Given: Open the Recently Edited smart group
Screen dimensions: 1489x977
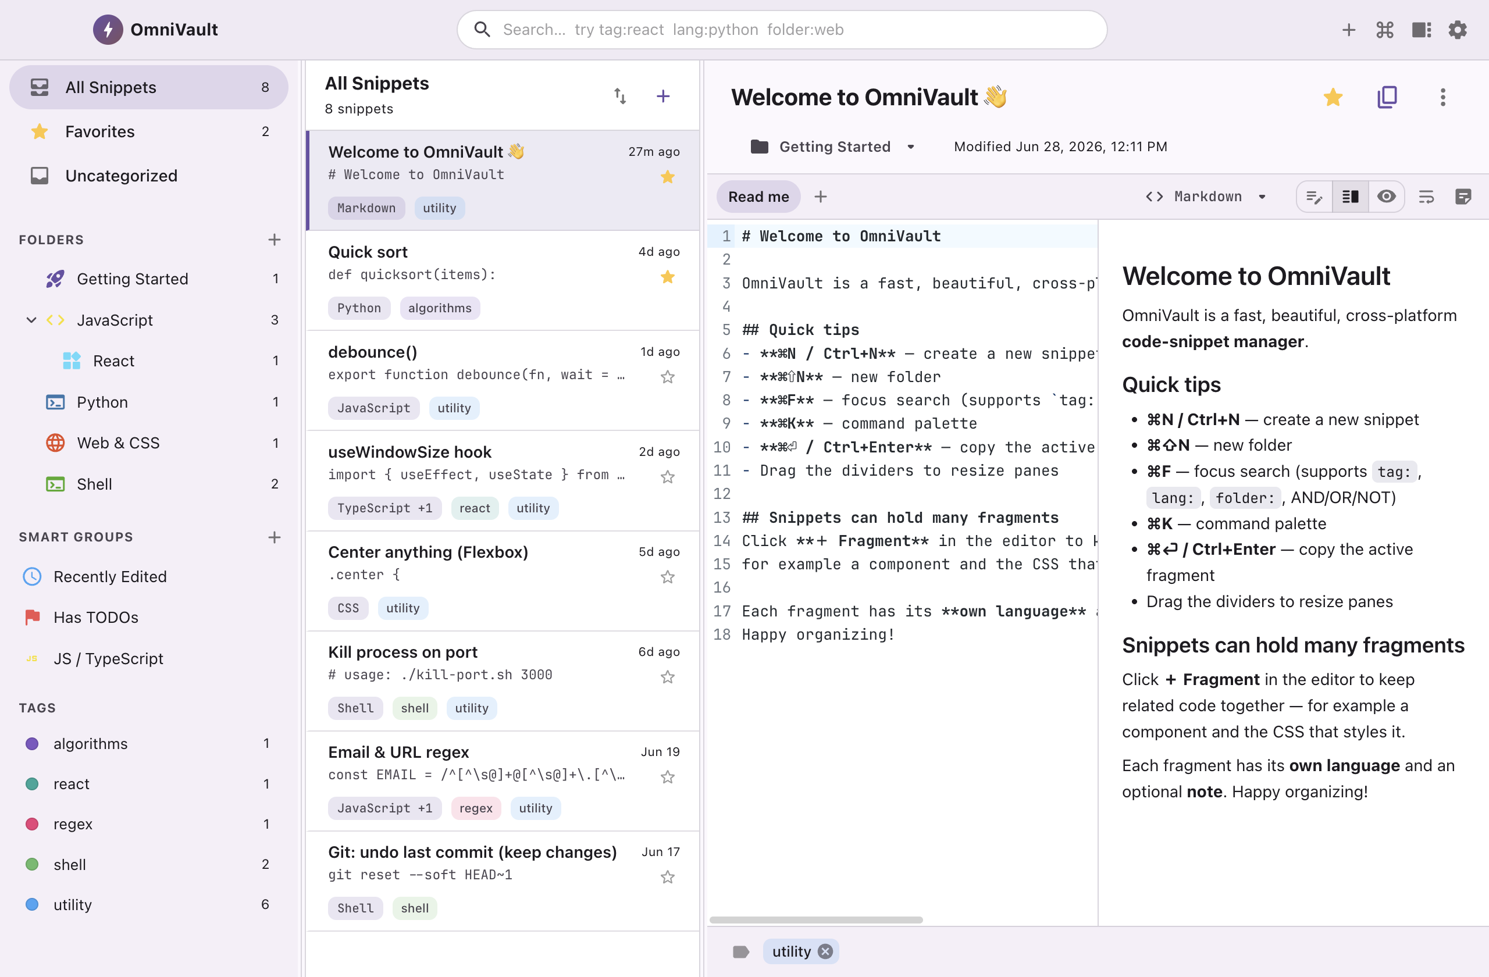Looking at the screenshot, I should 149,576.
